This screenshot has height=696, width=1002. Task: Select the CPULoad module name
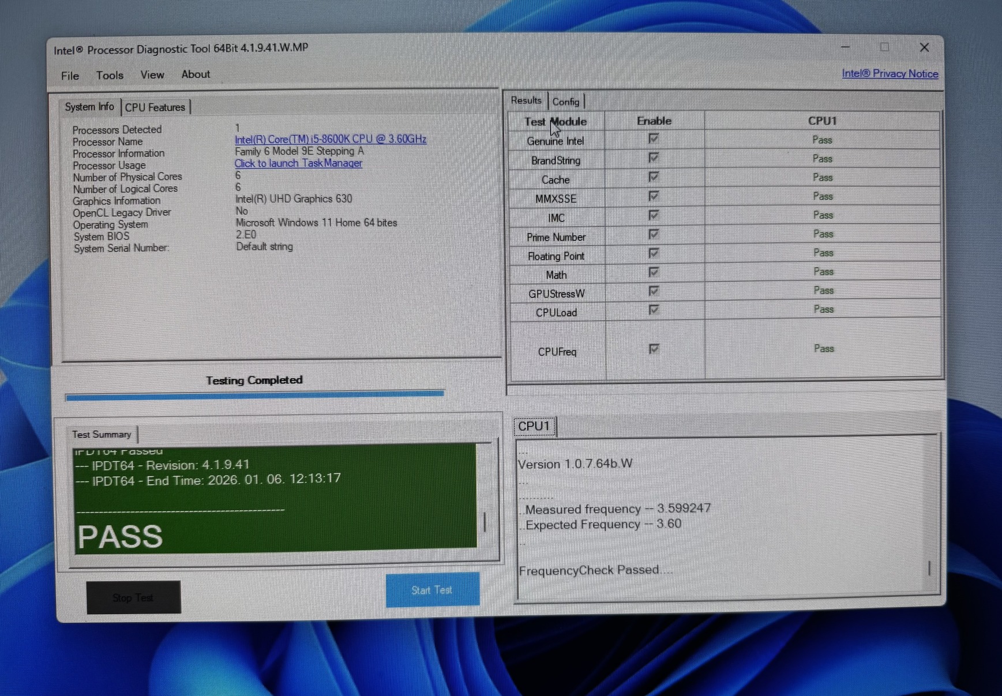coord(556,313)
